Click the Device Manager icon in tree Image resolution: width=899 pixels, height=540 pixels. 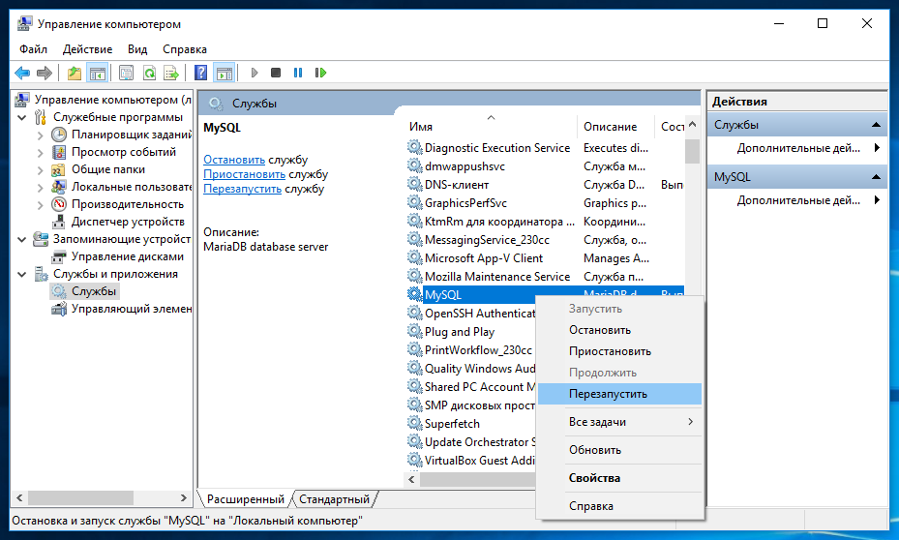click(58, 222)
